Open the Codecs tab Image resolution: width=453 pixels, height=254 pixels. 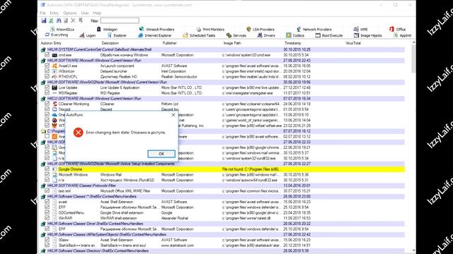(x=295, y=35)
